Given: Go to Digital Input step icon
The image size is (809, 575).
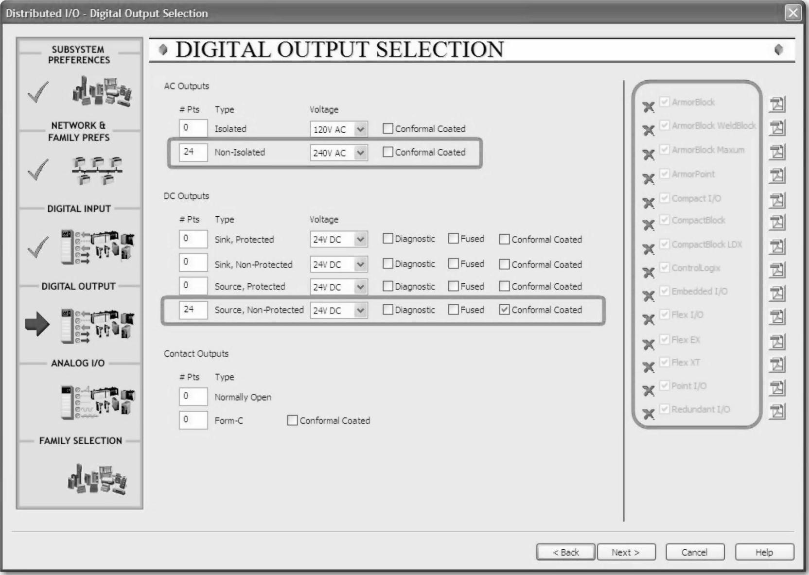Looking at the screenshot, I should [x=97, y=247].
